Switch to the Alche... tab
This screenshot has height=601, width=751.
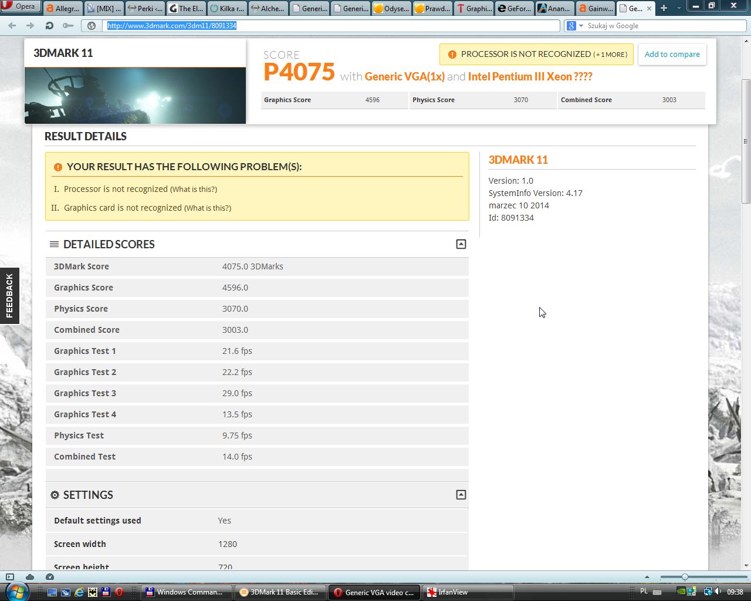[x=268, y=8]
